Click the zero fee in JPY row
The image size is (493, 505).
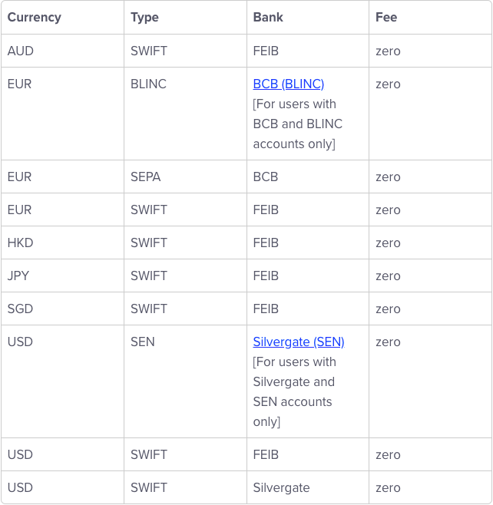tap(388, 276)
